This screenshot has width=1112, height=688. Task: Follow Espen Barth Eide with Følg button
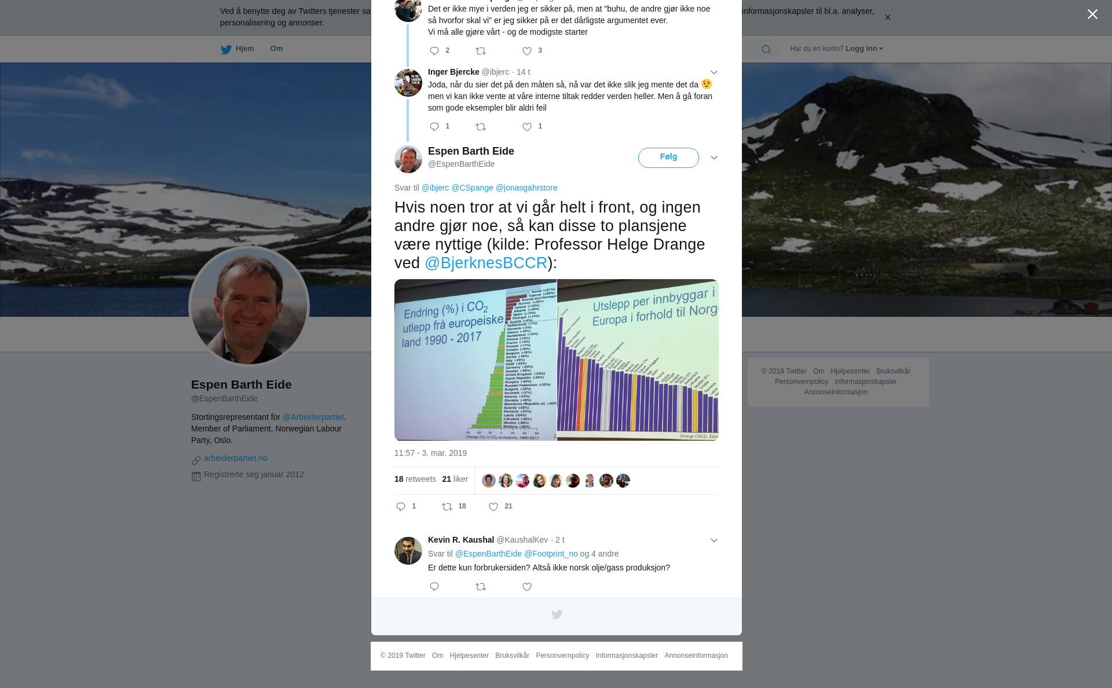tap(668, 158)
